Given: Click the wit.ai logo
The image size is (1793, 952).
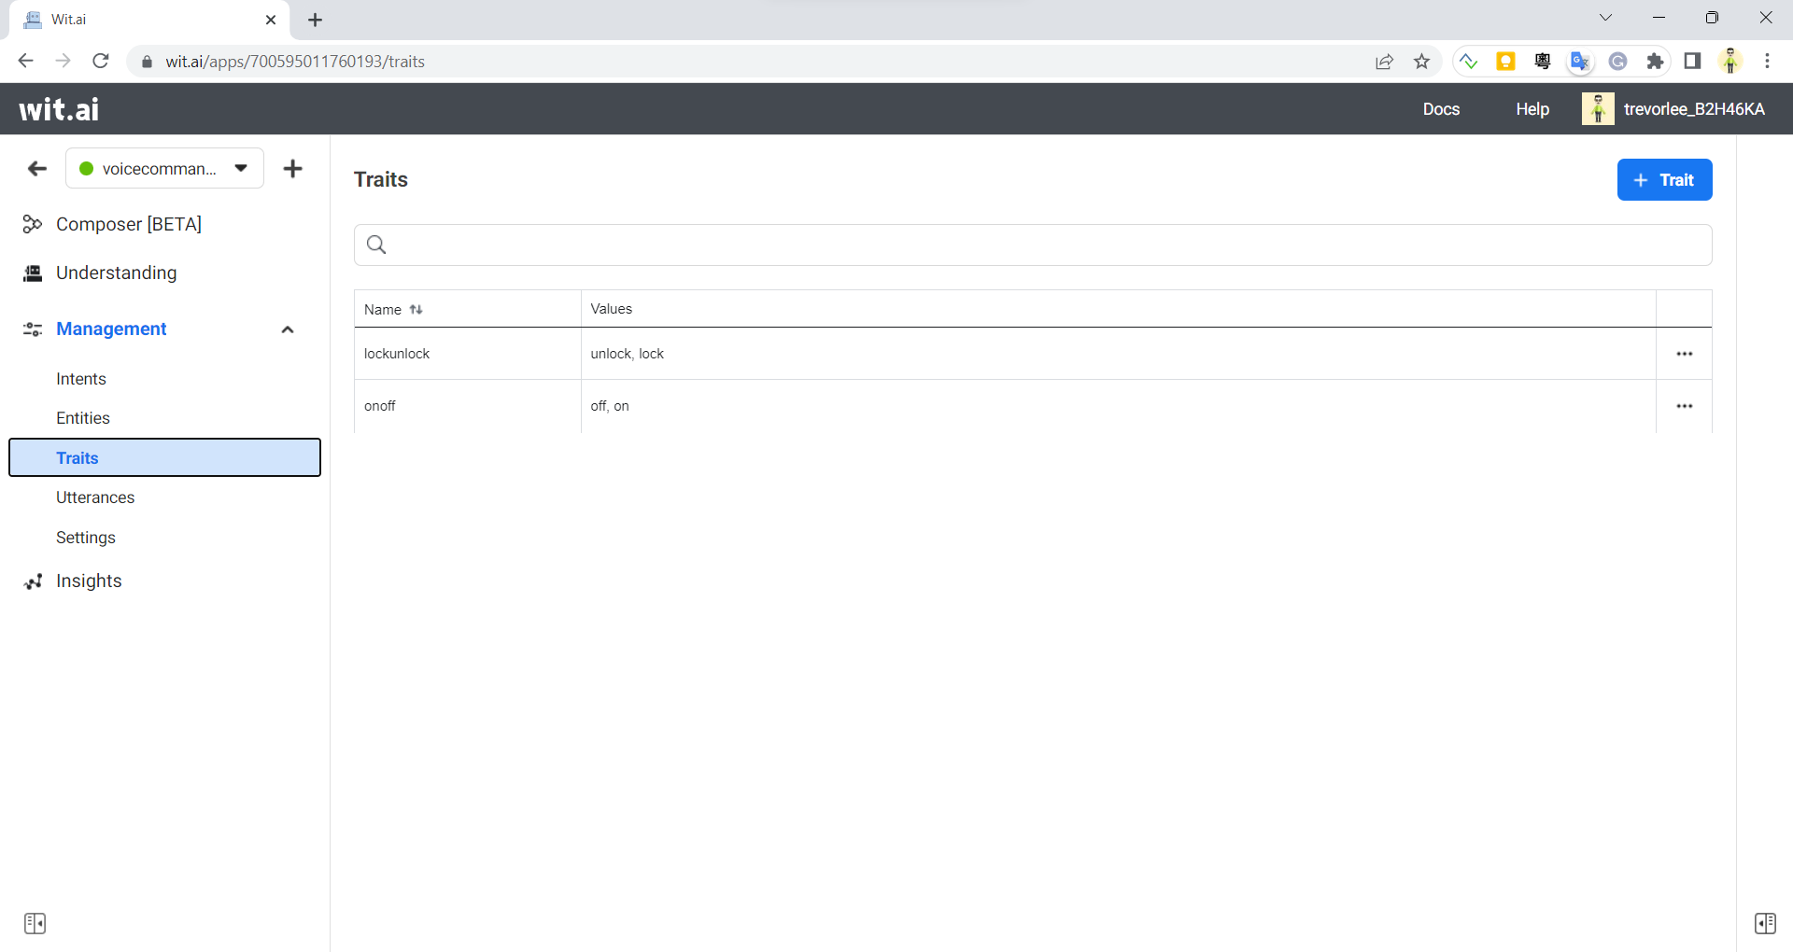Looking at the screenshot, I should pyautogui.click(x=59, y=109).
